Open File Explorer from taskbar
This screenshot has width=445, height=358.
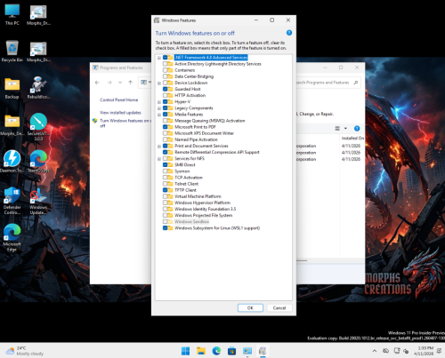point(201,351)
